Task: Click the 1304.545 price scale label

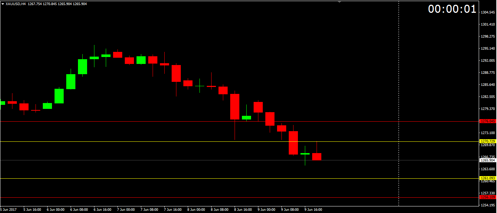Action: (487, 12)
